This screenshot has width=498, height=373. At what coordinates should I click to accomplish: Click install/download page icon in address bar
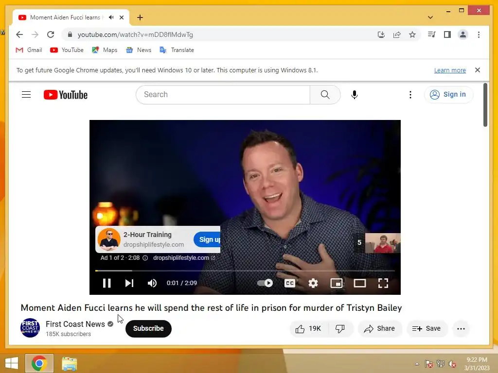[381, 34]
